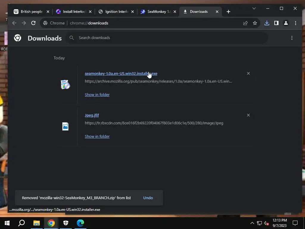This screenshot has height=229, width=305.
Task: Click the seamonkey installer file icon
Action: [x=65, y=84]
